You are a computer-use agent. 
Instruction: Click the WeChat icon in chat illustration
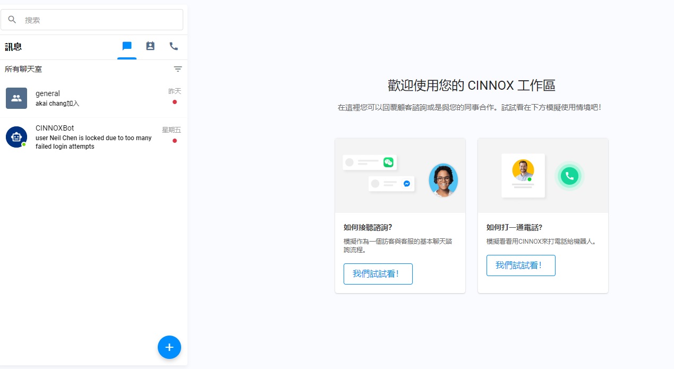[x=389, y=162]
